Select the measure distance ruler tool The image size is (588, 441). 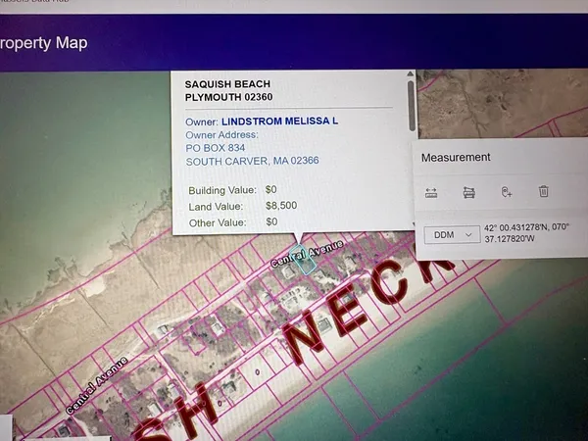tap(431, 193)
